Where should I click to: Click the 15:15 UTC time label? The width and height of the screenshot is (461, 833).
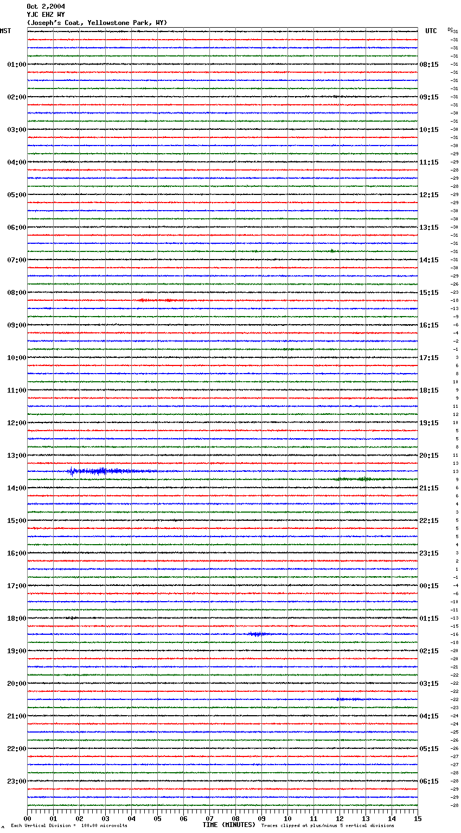pos(429,293)
